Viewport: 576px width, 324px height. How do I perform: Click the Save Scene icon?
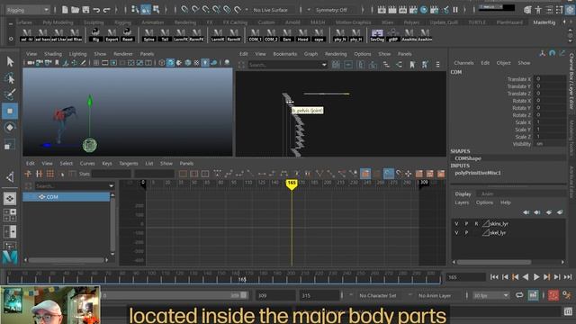(x=86, y=10)
